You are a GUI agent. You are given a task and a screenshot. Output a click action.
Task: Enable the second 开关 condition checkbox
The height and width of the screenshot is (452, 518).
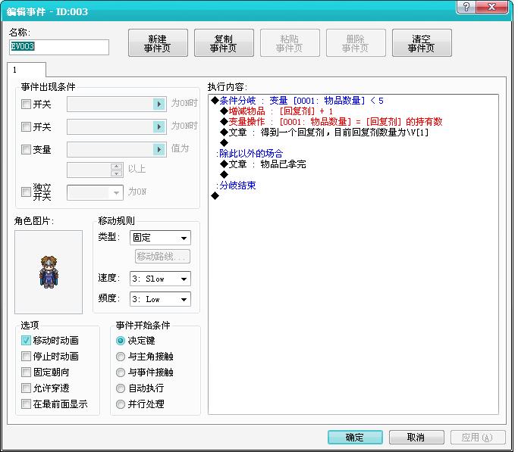[x=26, y=127]
